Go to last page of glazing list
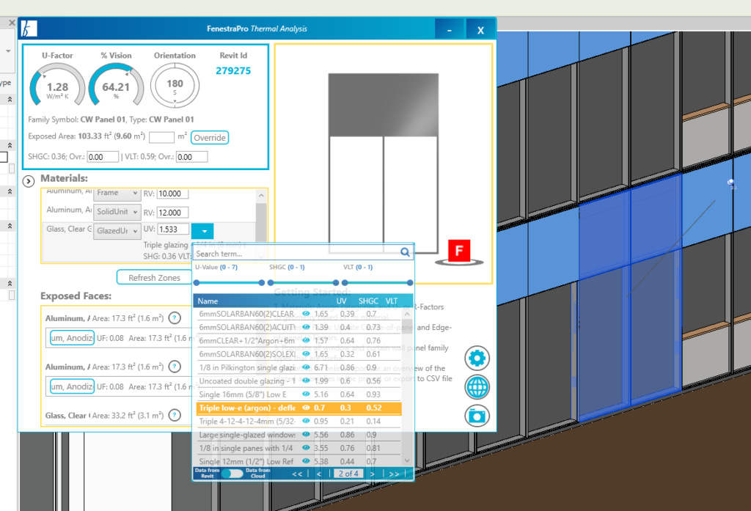Screen dimensions: 751x511 click(394, 474)
